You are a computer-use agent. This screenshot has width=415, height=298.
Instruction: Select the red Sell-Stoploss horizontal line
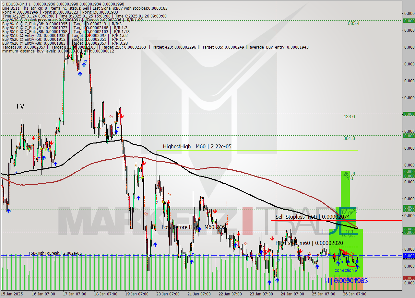click(336, 221)
